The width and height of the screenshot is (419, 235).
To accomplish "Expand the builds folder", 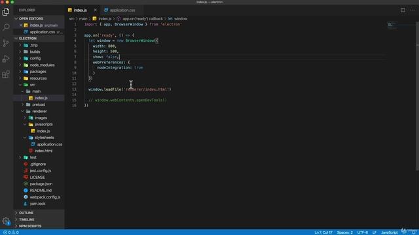I will 39,52.
